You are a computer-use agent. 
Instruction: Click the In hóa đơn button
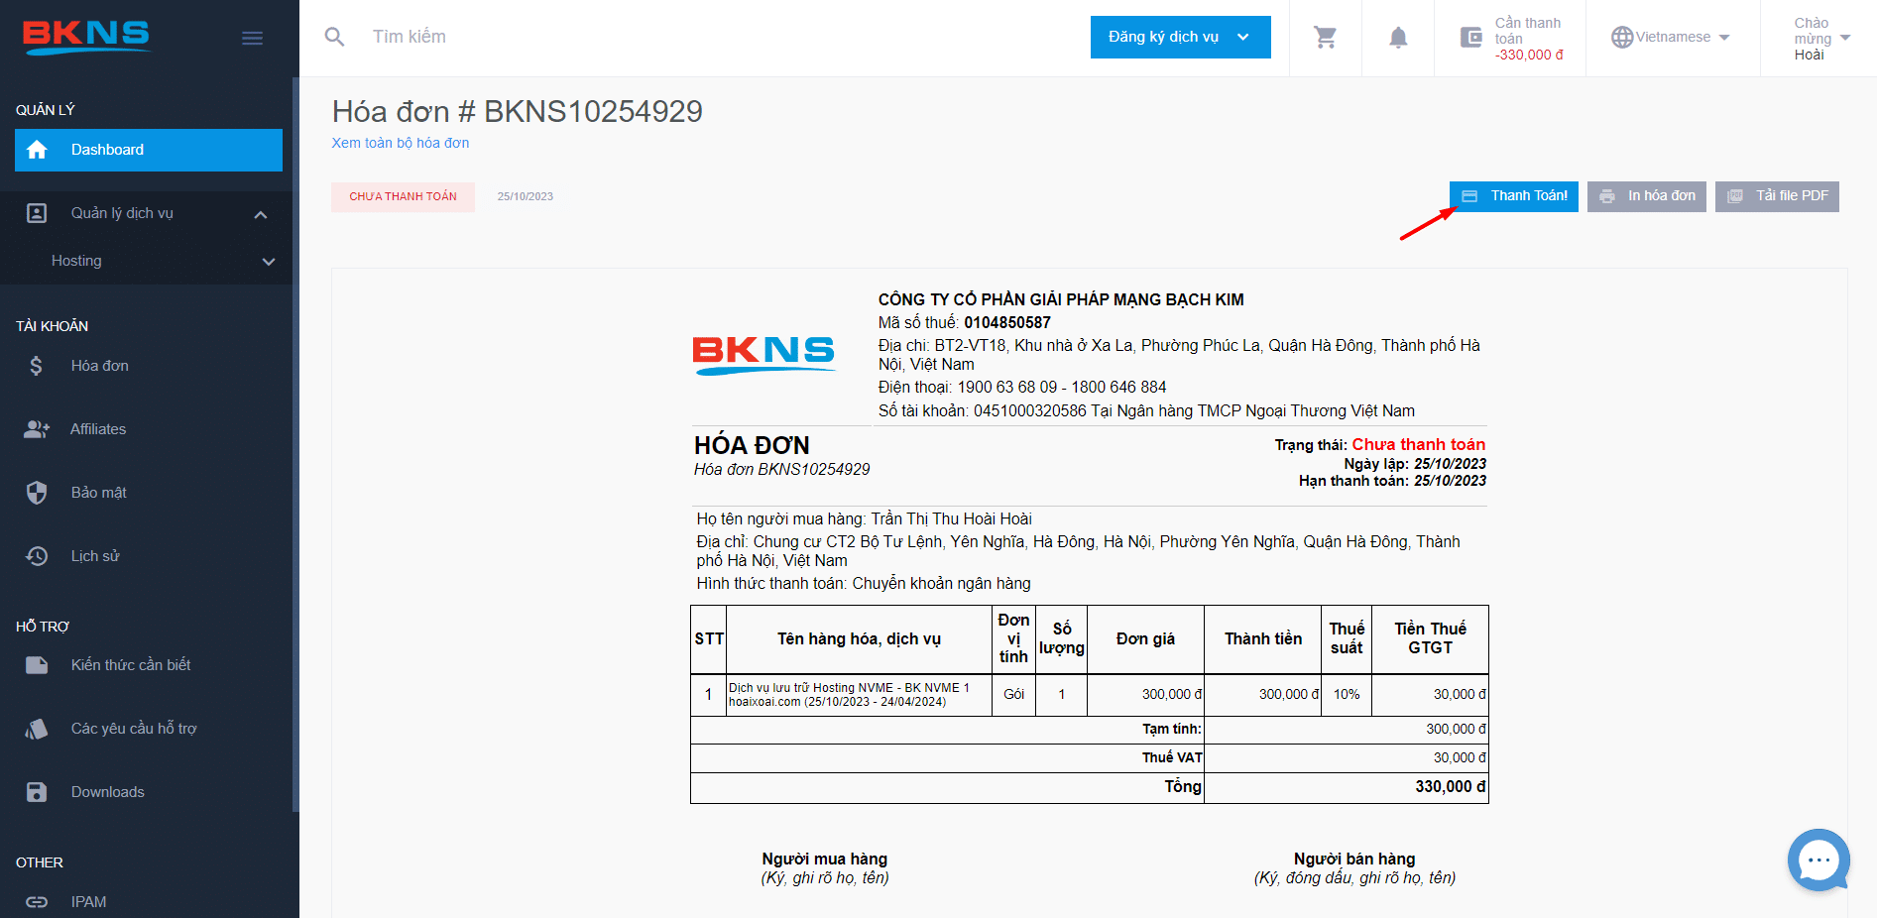point(1647,196)
